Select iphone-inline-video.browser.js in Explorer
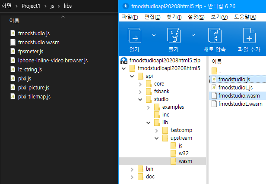Viewport: 266px width, 184px height. tap(53, 61)
